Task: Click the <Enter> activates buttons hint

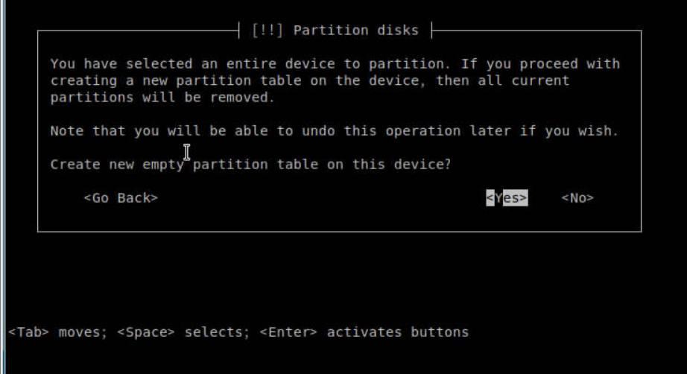Action: coord(364,332)
